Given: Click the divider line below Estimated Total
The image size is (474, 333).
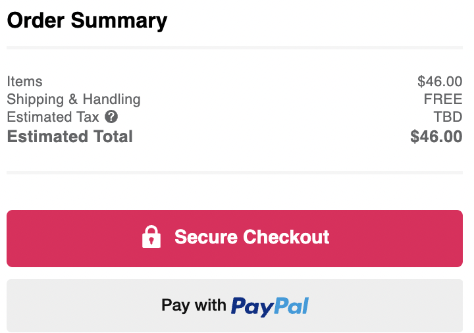Looking at the screenshot, I should pyautogui.click(x=234, y=172).
